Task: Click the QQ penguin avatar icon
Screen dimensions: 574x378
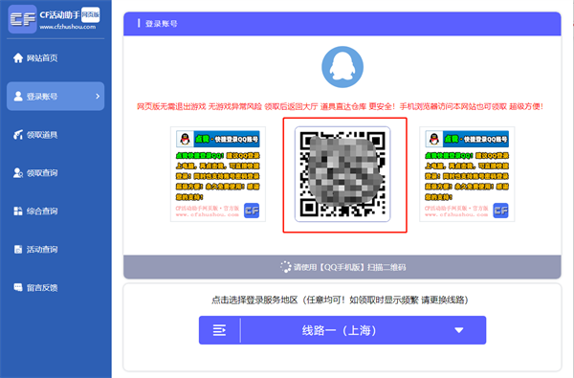Action: 342,67
